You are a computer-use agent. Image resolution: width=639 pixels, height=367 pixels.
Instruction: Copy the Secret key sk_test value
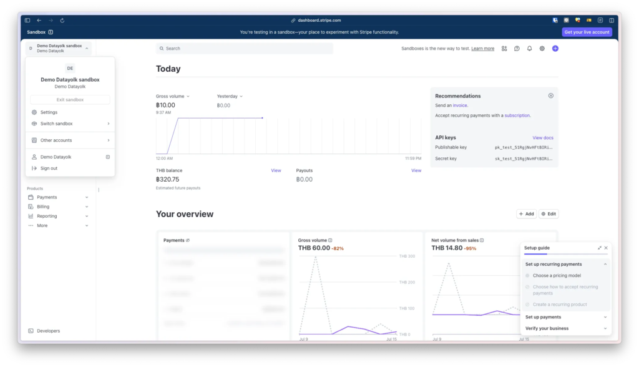click(x=524, y=159)
